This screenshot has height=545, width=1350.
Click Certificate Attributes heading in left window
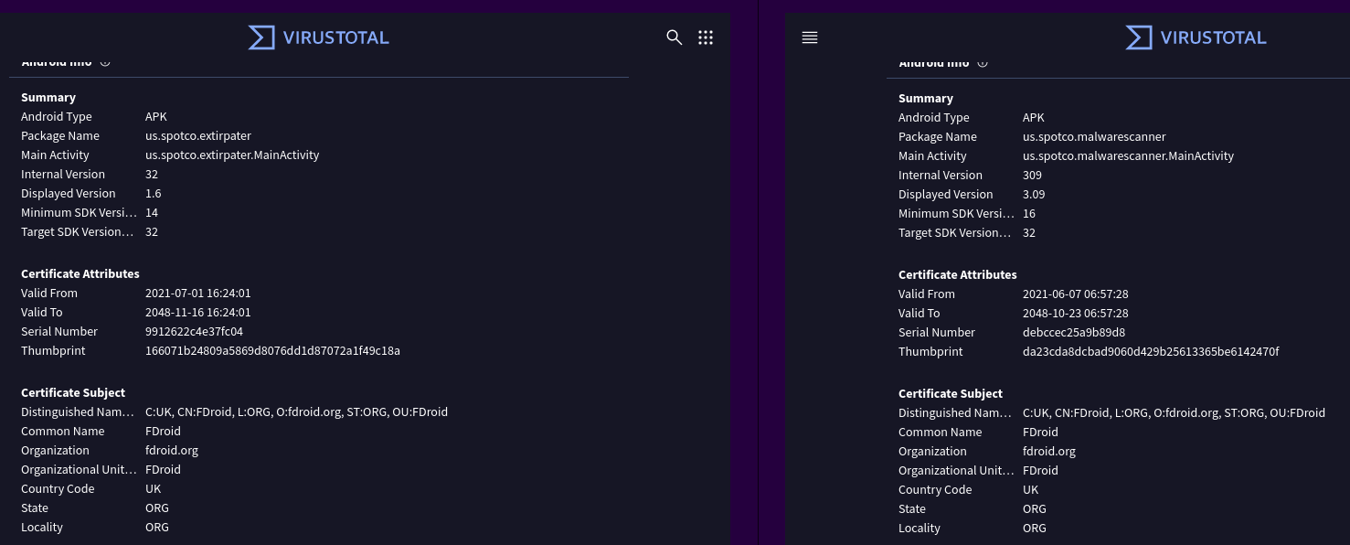80,274
